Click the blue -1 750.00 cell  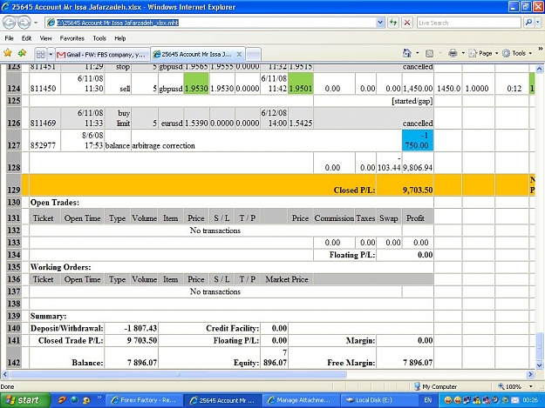pyautogui.click(x=418, y=140)
